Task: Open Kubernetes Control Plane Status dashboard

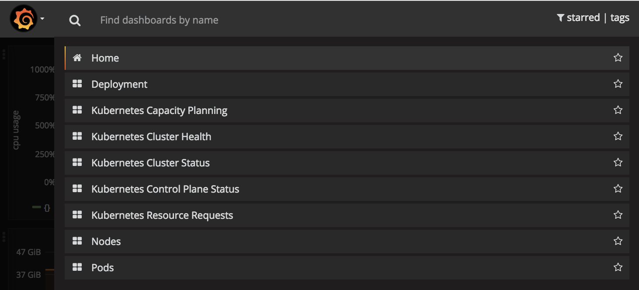Action: pyautogui.click(x=165, y=189)
